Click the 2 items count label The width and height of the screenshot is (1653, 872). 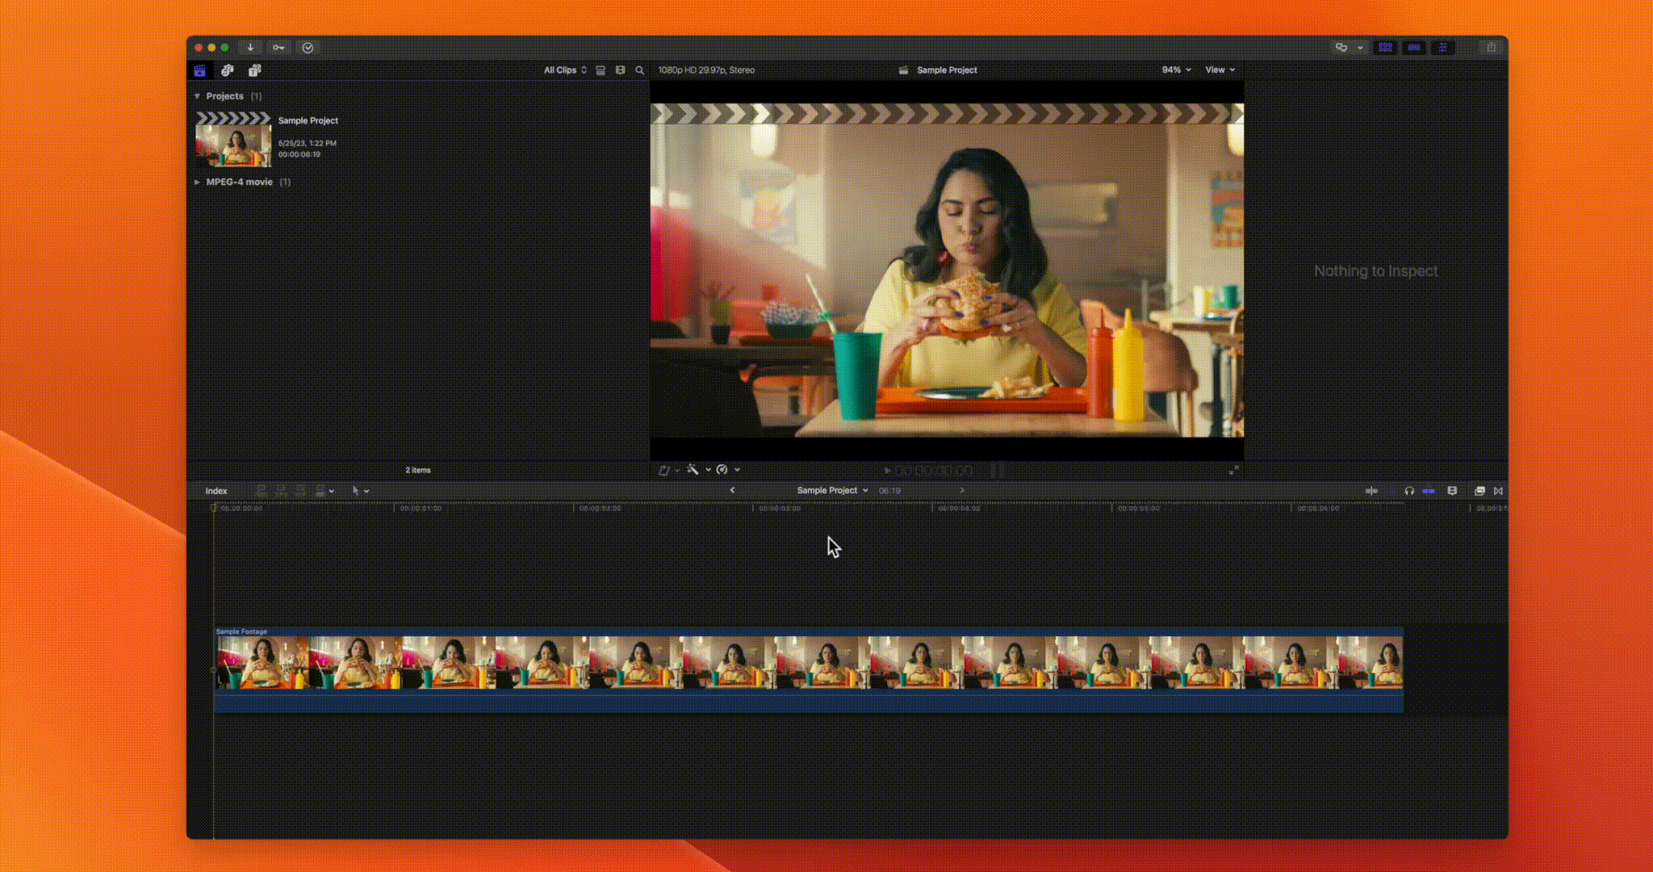[x=418, y=470]
